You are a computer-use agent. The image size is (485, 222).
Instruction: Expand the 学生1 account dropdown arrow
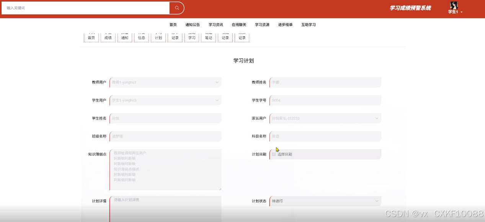click(x=461, y=12)
